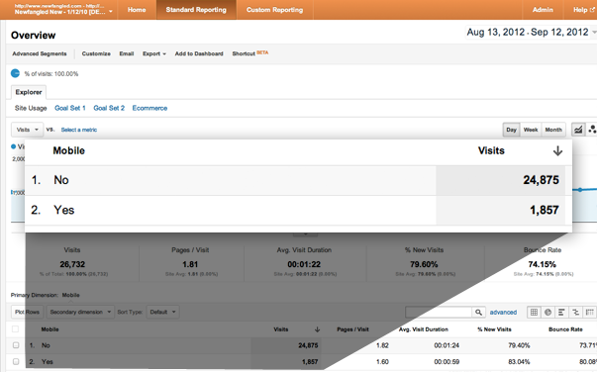Sort by % New Visits column
The image size is (597, 372).
click(x=494, y=329)
